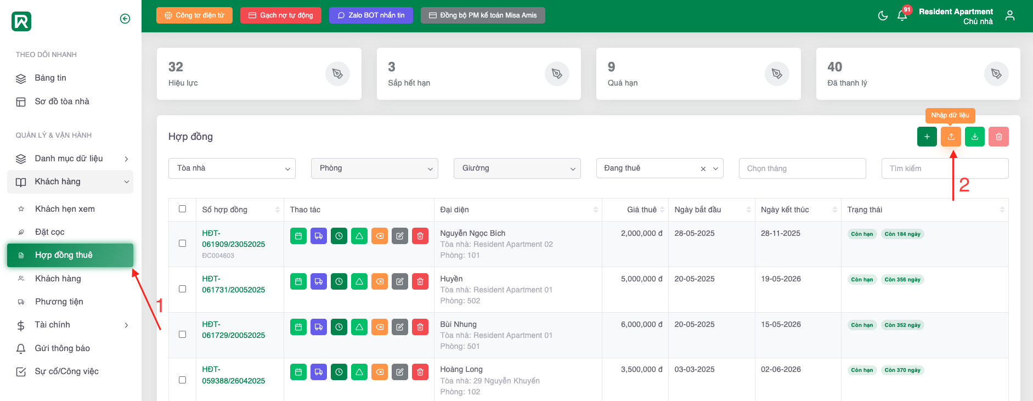Tick the checkbox for contract HĐT-061729/20052025

tap(182, 335)
